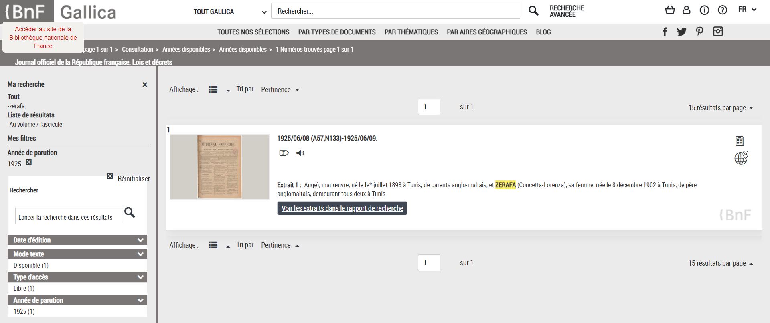Viewport: 770px width, 323px height.
Task: Click the audio speaker icon on result
Action: (x=300, y=153)
